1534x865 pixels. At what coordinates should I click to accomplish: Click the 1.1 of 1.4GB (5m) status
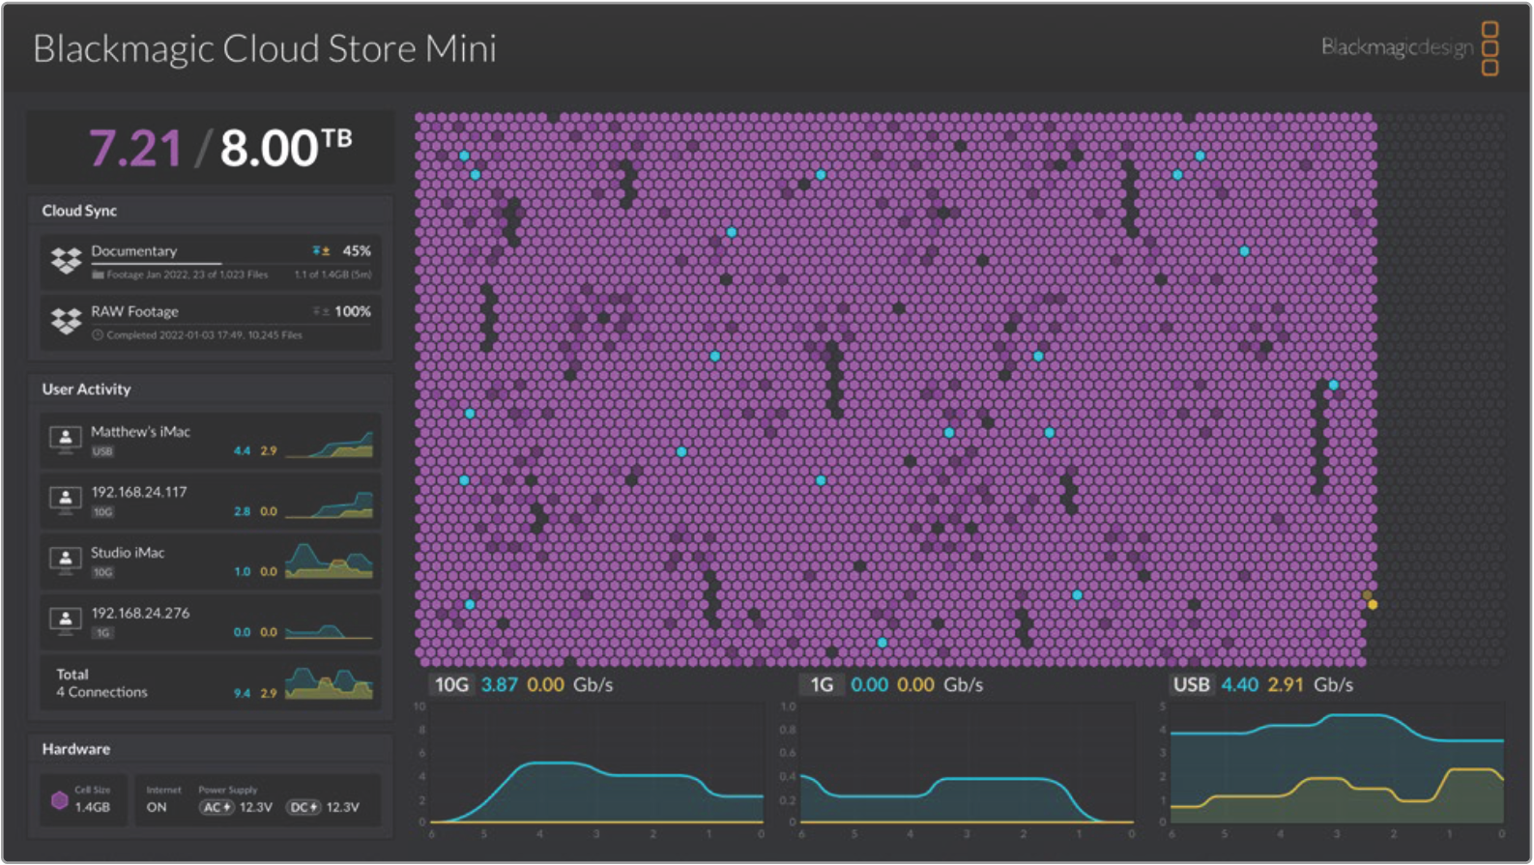[333, 275]
